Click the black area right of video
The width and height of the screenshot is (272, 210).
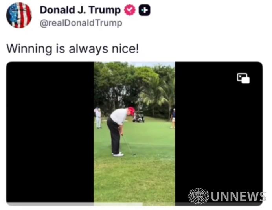pyautogui.click(x=219, y=132)
